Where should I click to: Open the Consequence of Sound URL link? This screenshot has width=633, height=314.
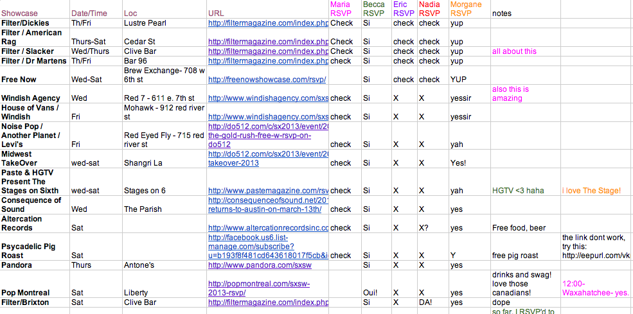click(x=268, y=205)
